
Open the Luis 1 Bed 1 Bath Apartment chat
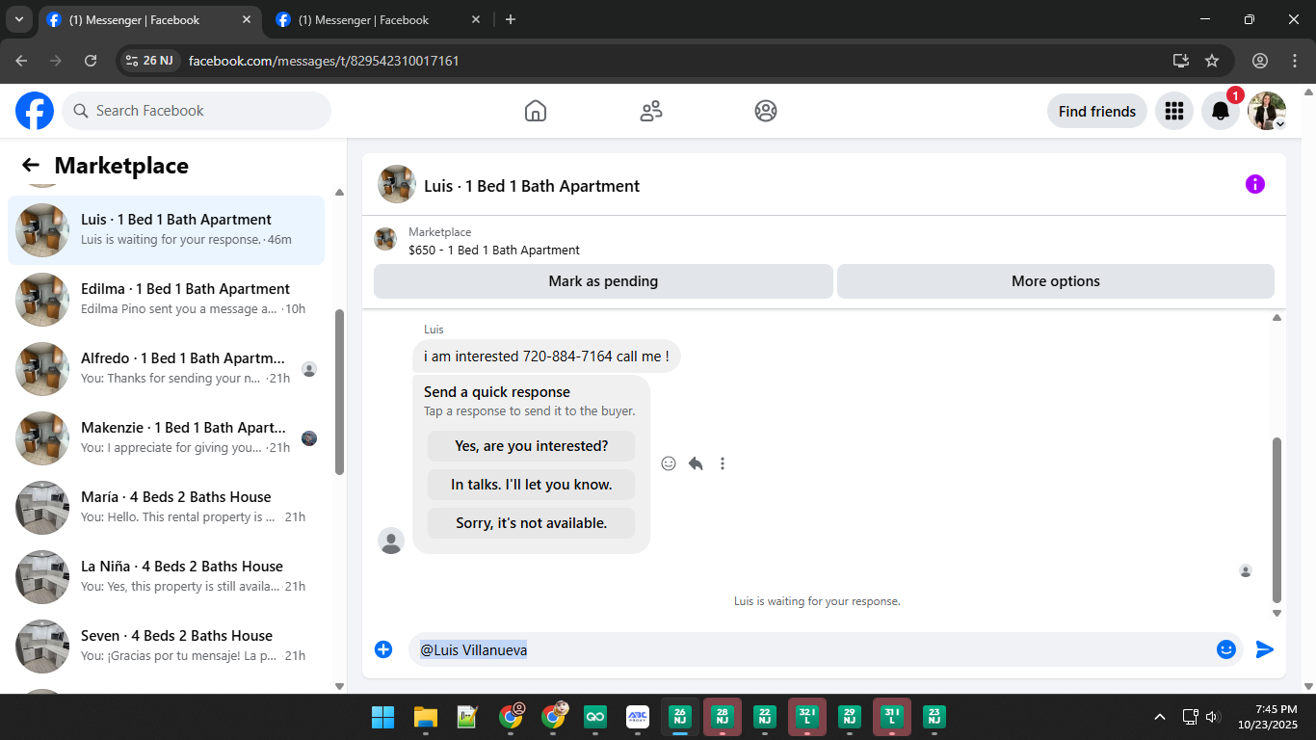coord(166,230)
